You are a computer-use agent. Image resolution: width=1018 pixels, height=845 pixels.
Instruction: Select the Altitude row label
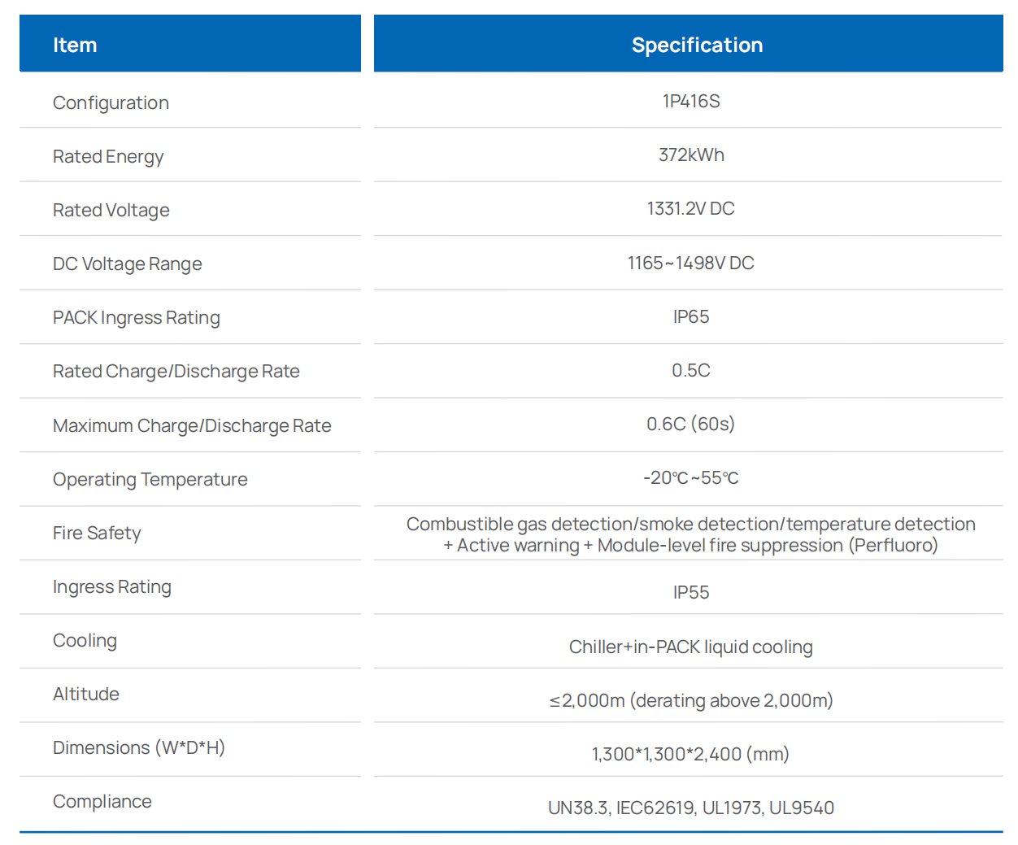(x=86, y=695)
